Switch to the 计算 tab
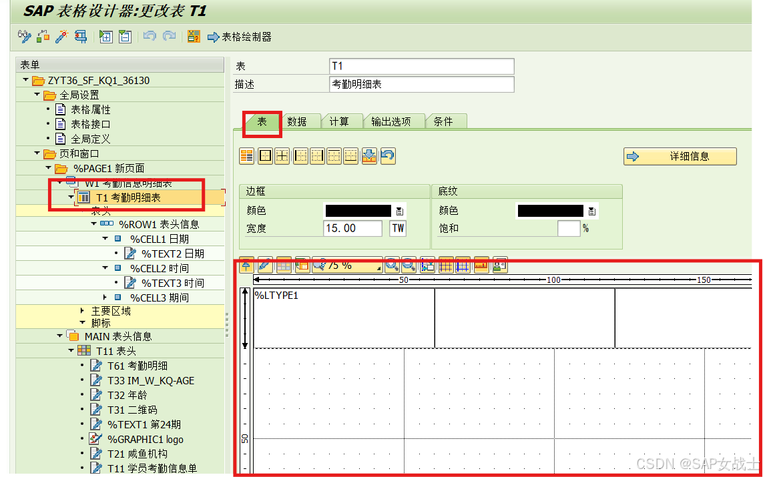Image resolution: width=763 pixels, height=477 pixels. (x=339, y=121)
